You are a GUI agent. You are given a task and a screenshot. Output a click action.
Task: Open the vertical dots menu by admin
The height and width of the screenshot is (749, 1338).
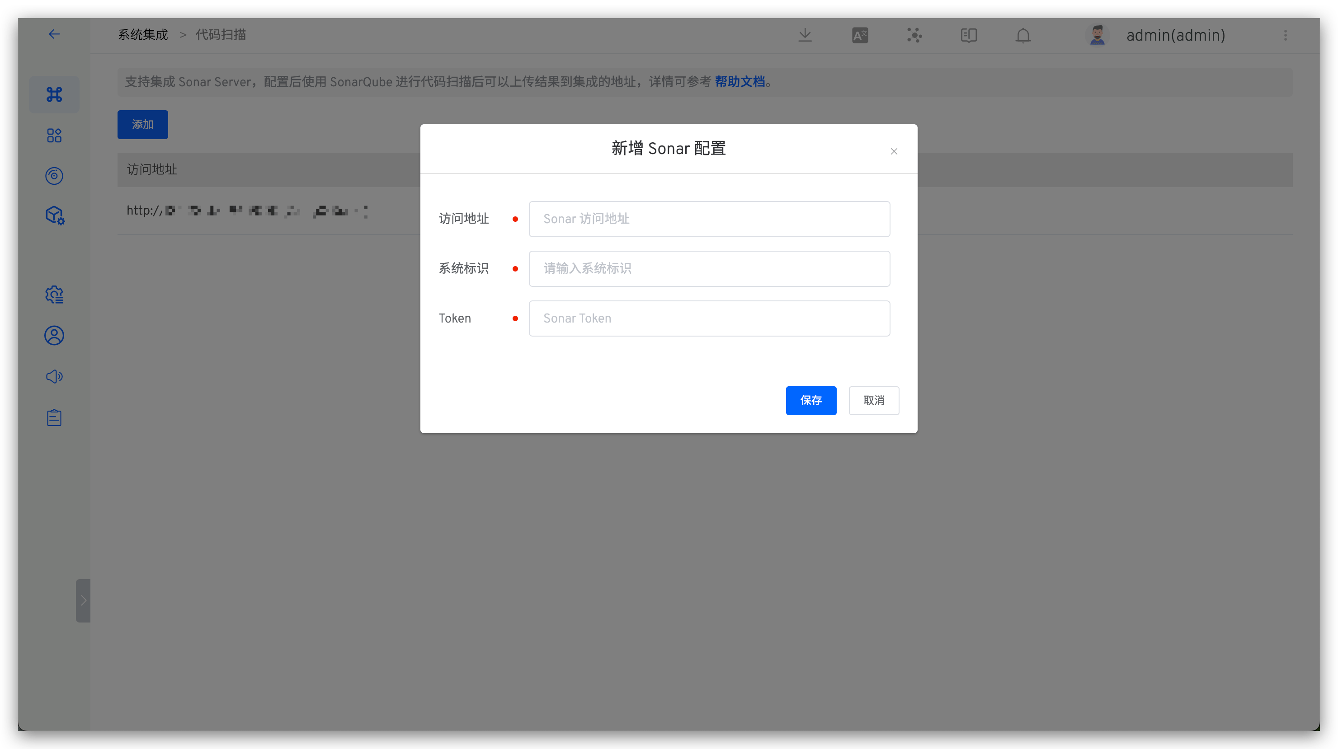pyautogui.click(x=1285, y=35)
